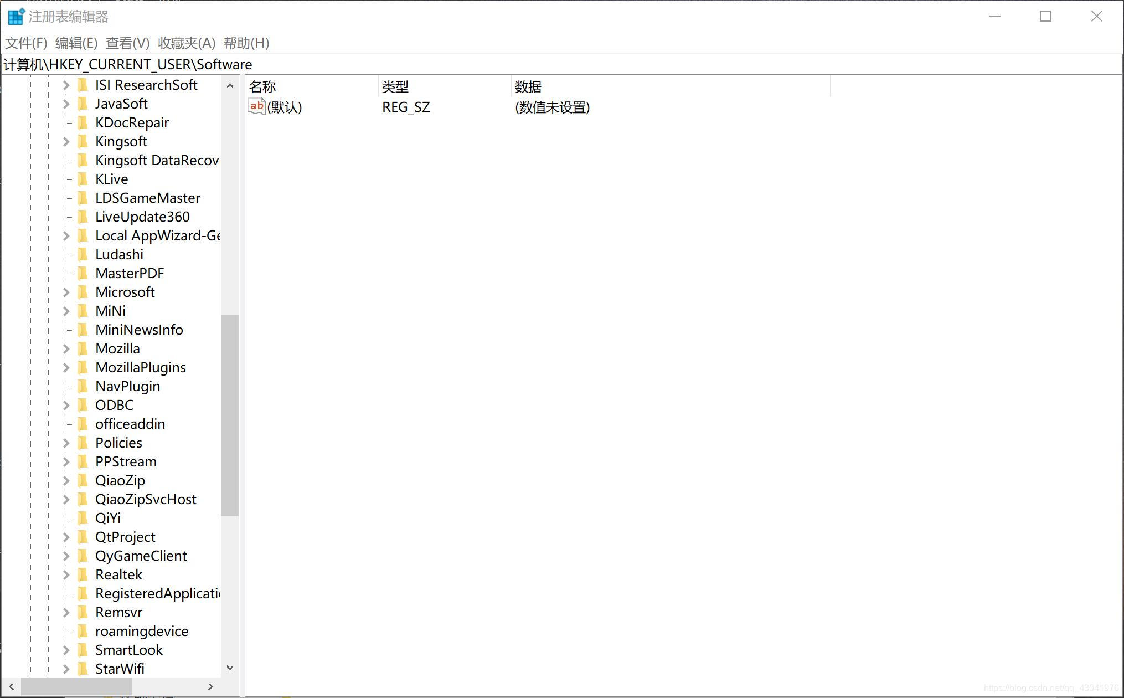The image size is (1124, 698).
Task: Click the registry path address bar
Action: point(562,64)
